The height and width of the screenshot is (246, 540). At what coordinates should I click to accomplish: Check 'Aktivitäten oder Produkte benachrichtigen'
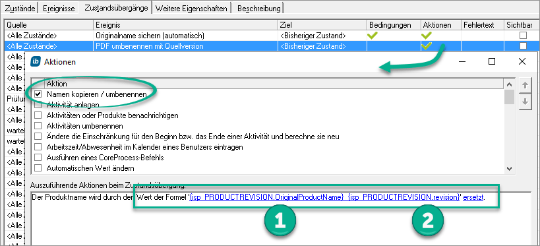click(38, 115)
